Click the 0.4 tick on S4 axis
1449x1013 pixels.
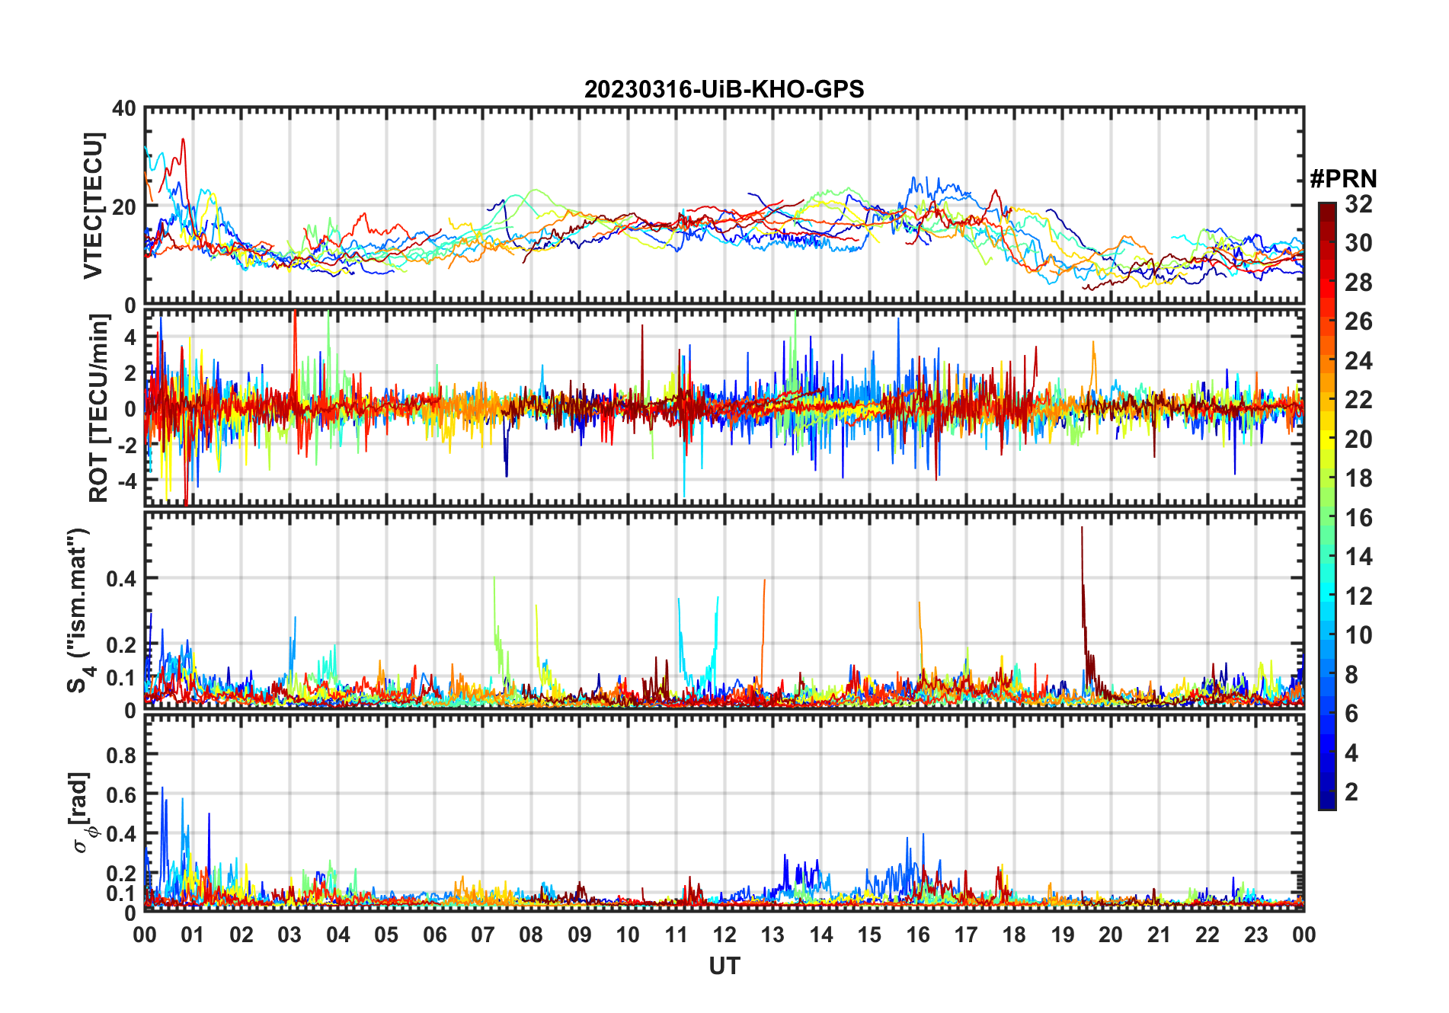[120, 579]
